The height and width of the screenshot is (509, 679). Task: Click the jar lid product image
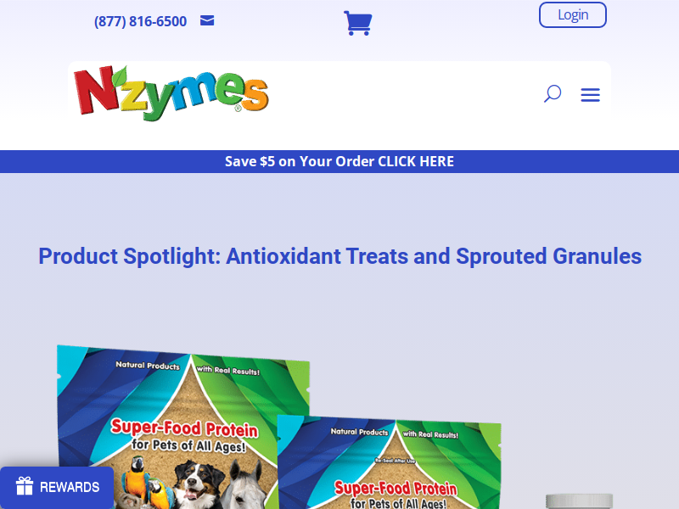579,501
